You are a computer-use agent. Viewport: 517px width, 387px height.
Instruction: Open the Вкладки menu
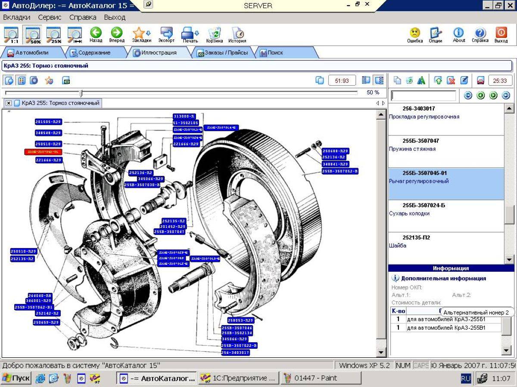17,18
